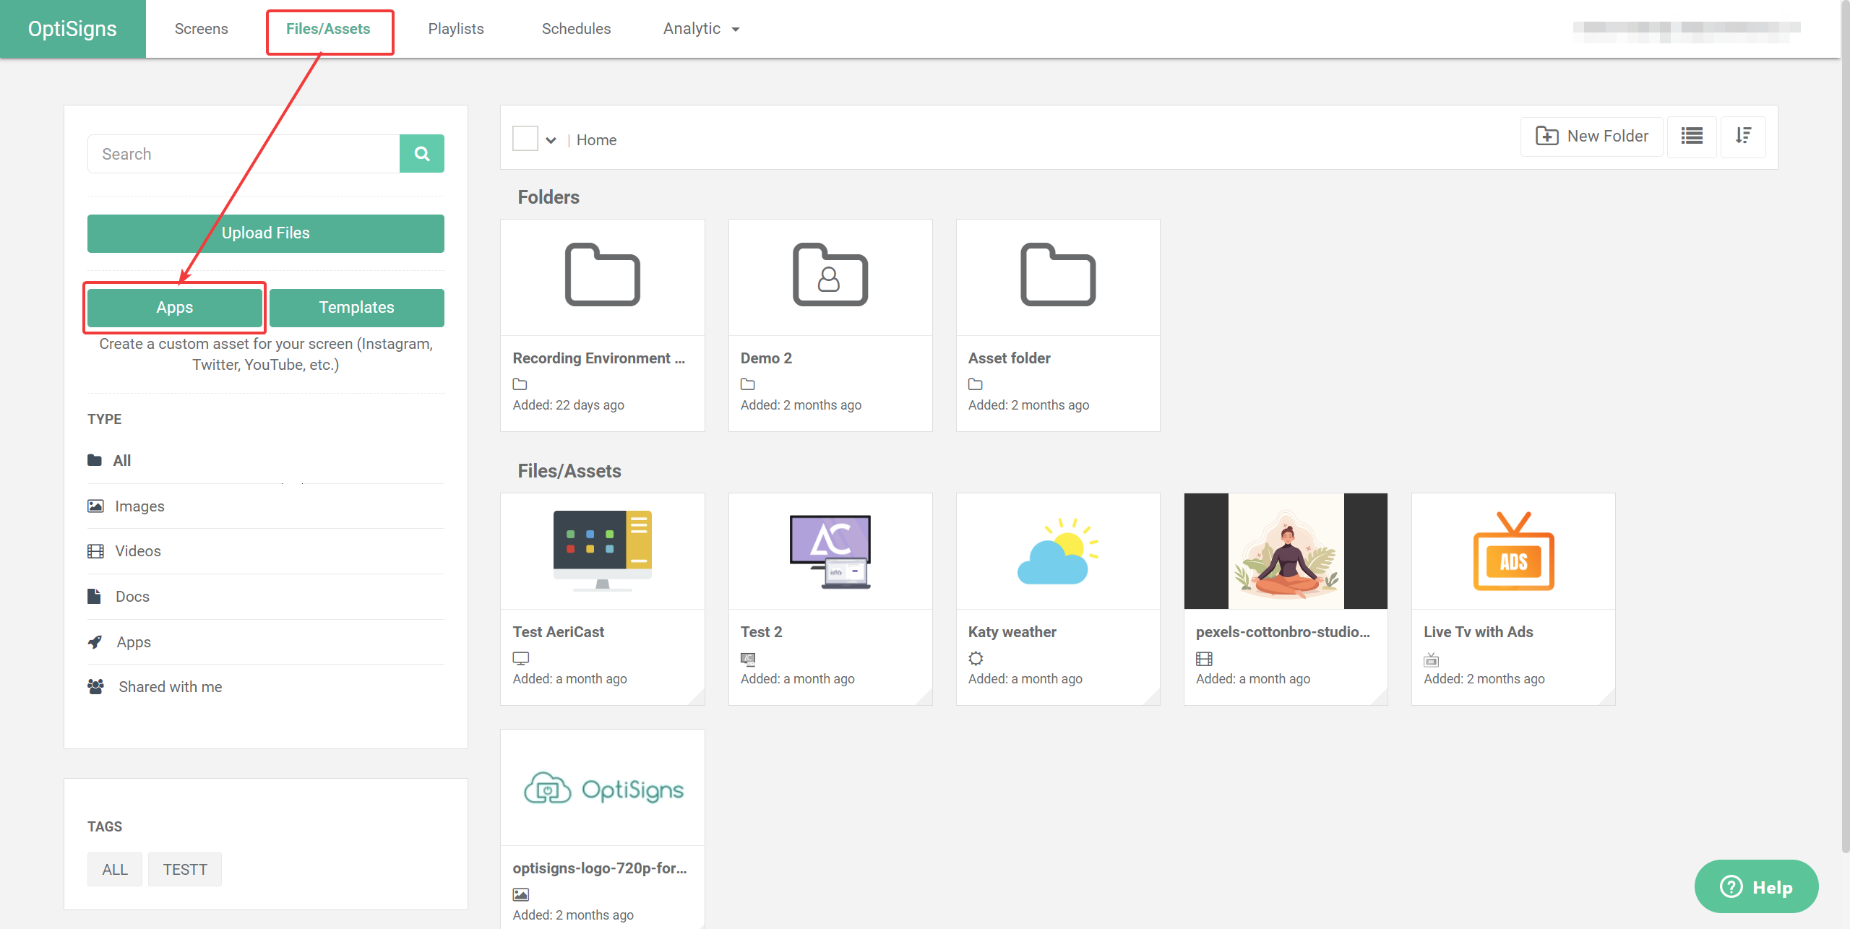Expand the select-all dropdown chevron
Image resolution: width=1850 pixels, height=929 pixels.
pos(551,140)
